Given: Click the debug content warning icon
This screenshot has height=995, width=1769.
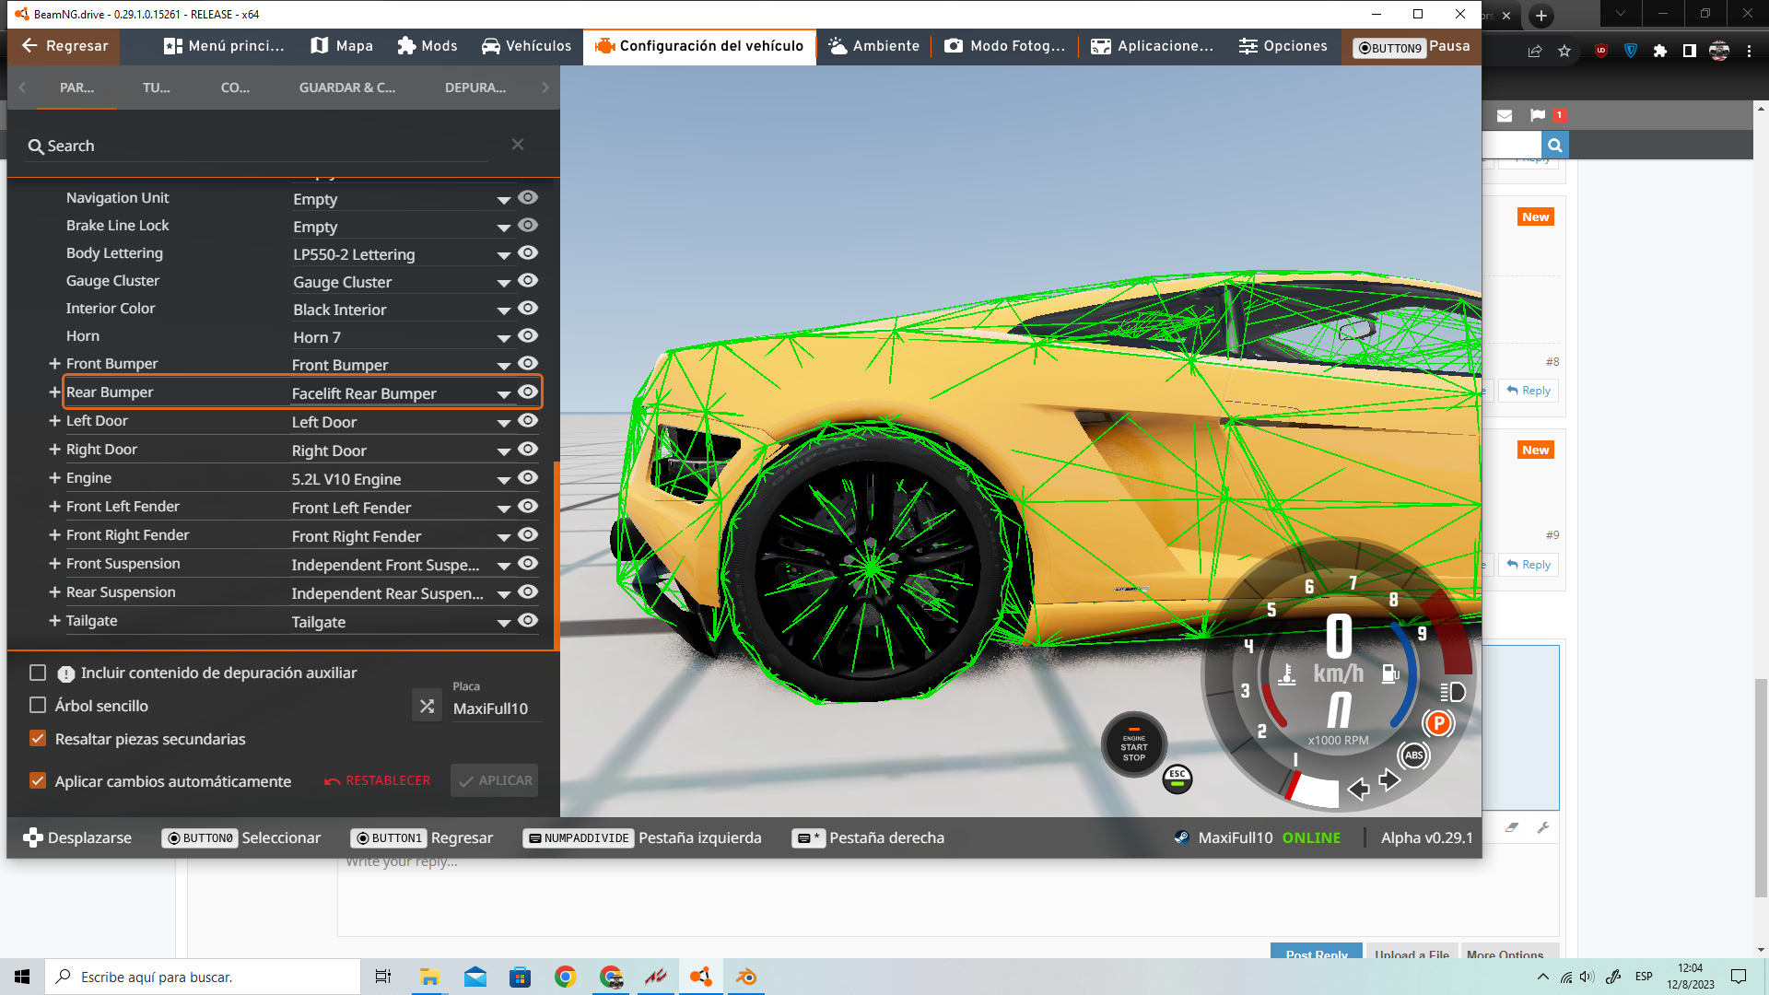Looking at the screenshot, I should pos(66,673).
